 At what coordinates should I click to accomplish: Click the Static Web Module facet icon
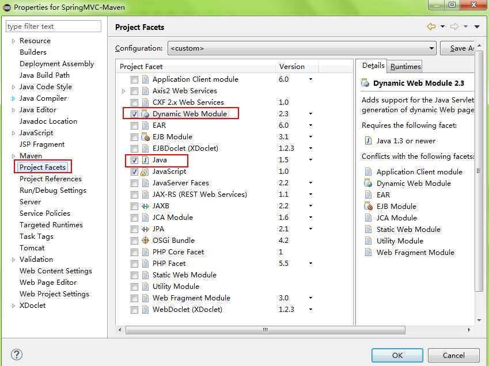click(145, 275)
